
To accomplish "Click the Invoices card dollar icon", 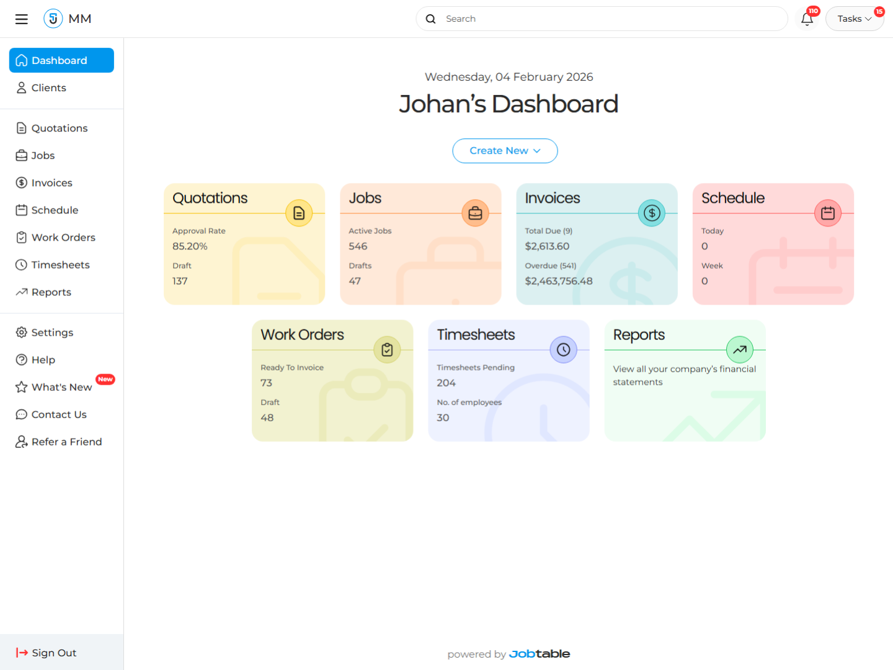I will click(x=651, y=213).
